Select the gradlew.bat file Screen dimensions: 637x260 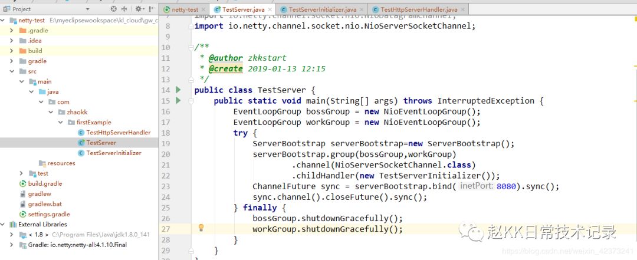coord(45,204)
